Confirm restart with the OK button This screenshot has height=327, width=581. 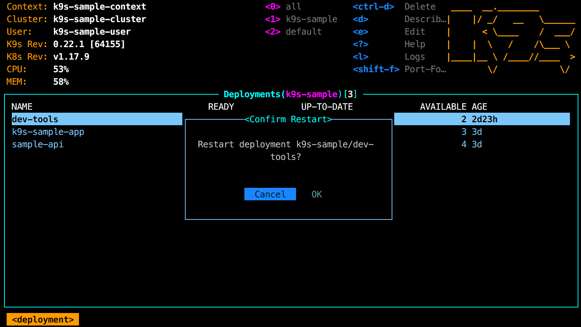pos(317,194)
